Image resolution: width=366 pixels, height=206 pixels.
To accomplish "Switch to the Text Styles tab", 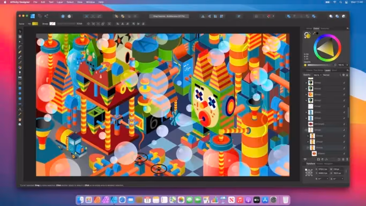I will tap(318, 70).
